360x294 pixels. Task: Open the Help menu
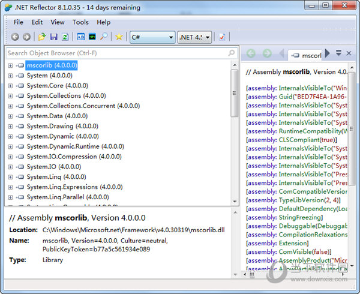click(104, 22)
